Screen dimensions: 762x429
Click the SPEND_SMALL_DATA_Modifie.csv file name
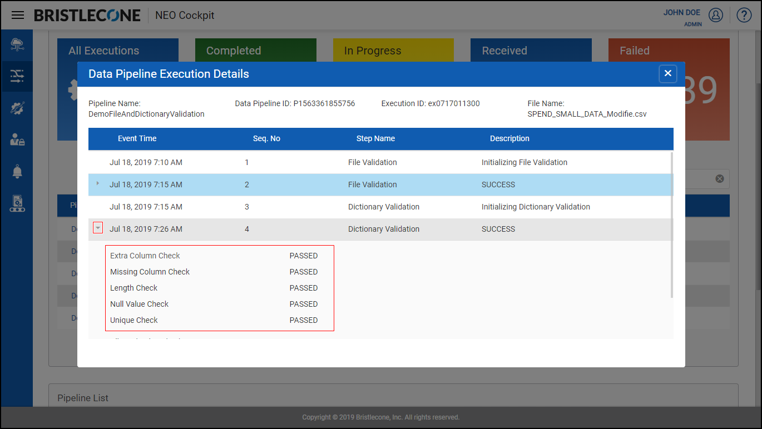[x=587, y=114]
